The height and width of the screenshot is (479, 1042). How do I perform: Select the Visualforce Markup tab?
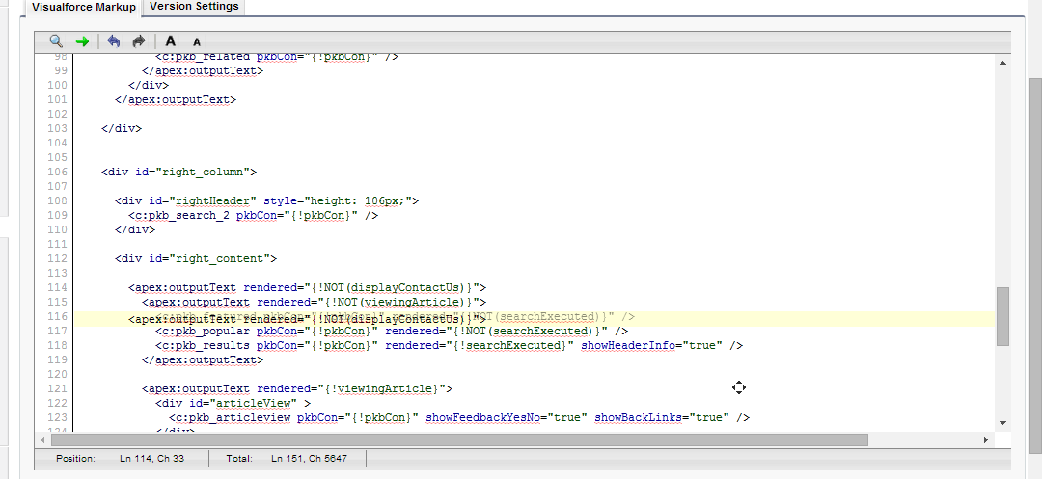coord(84,8)
